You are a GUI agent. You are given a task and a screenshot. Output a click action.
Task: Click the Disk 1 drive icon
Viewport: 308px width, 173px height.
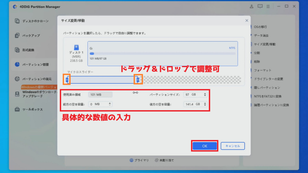pos(76,47)
